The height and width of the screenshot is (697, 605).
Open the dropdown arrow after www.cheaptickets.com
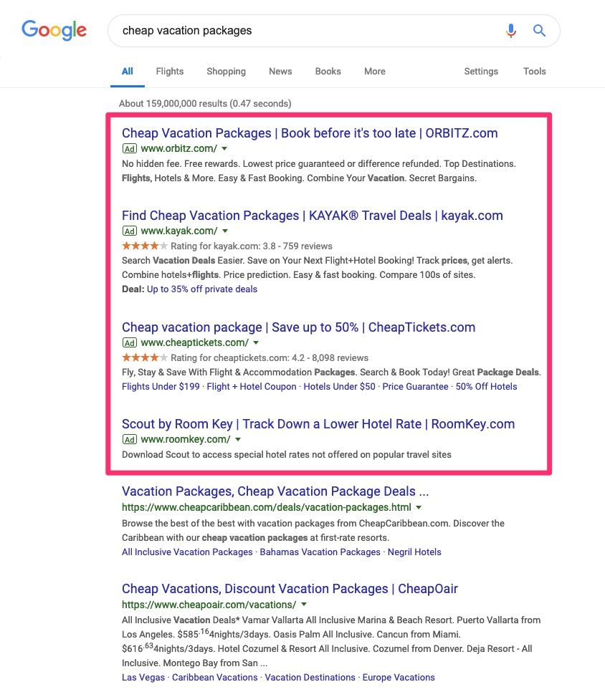point(256,342)
